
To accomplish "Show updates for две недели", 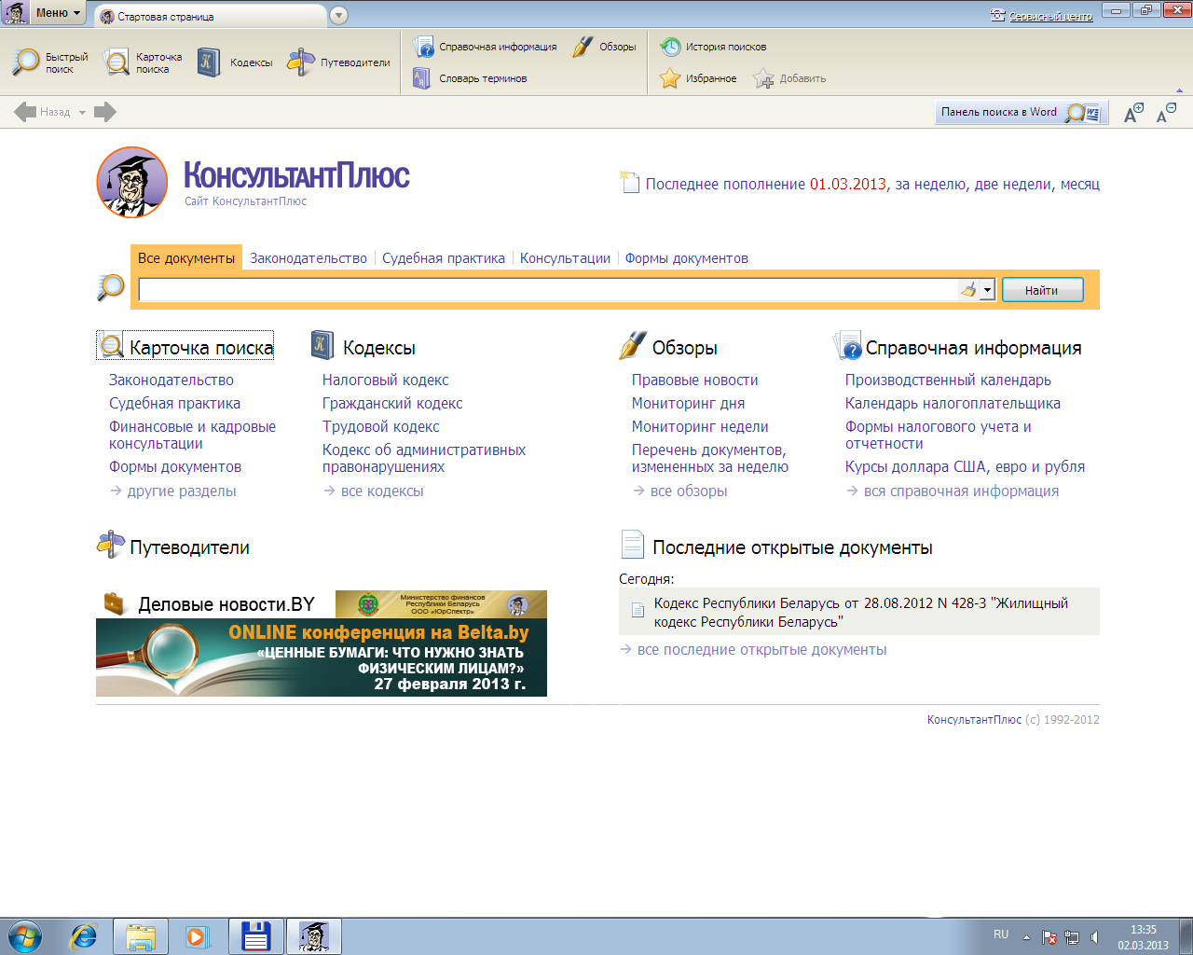I will point(1013,185).
